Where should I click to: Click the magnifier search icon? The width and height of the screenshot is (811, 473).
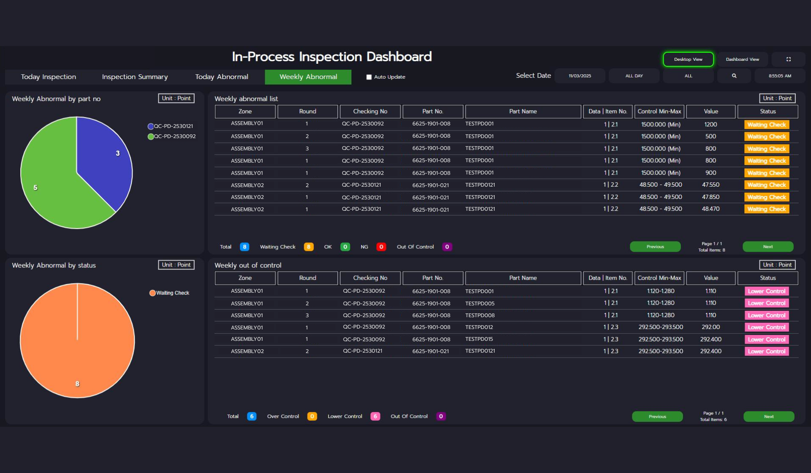[x=734, y=76]
